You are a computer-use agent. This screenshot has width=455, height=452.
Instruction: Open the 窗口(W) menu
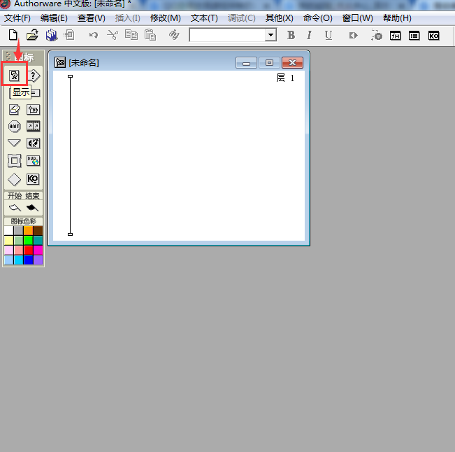(358, 18)
